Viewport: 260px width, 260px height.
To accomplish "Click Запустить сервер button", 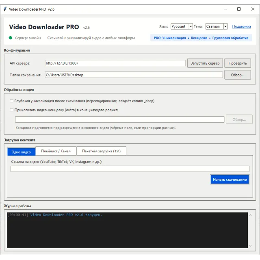I will [x=205, y=63].
